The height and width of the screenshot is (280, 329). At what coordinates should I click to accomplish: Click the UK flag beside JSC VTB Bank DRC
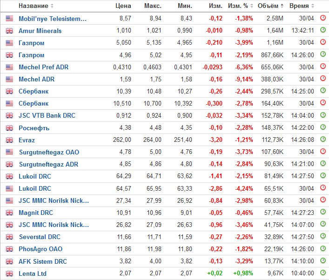[9, 115]
